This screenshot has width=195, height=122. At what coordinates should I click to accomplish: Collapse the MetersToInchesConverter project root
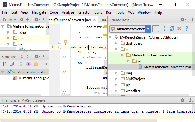[x=2, y=26]
